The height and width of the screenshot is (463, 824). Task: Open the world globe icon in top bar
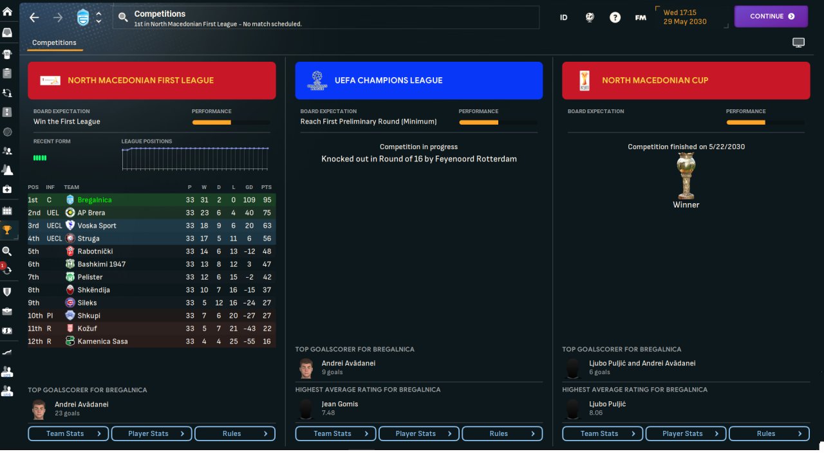590,18
